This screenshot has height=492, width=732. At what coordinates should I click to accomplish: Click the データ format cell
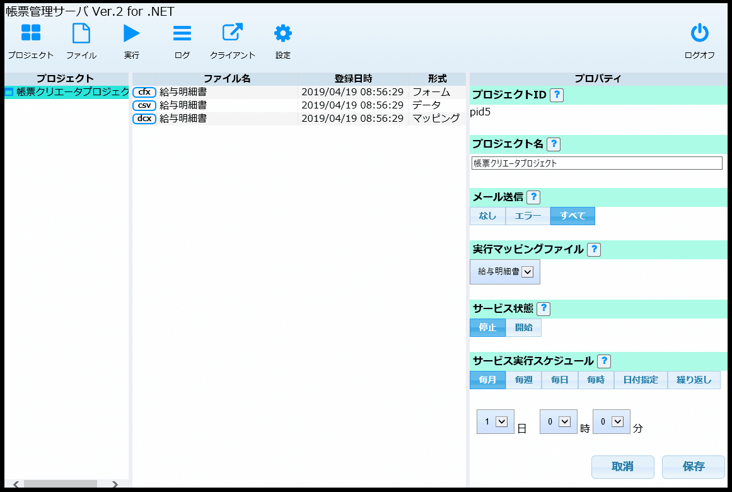tap(426, 105)
